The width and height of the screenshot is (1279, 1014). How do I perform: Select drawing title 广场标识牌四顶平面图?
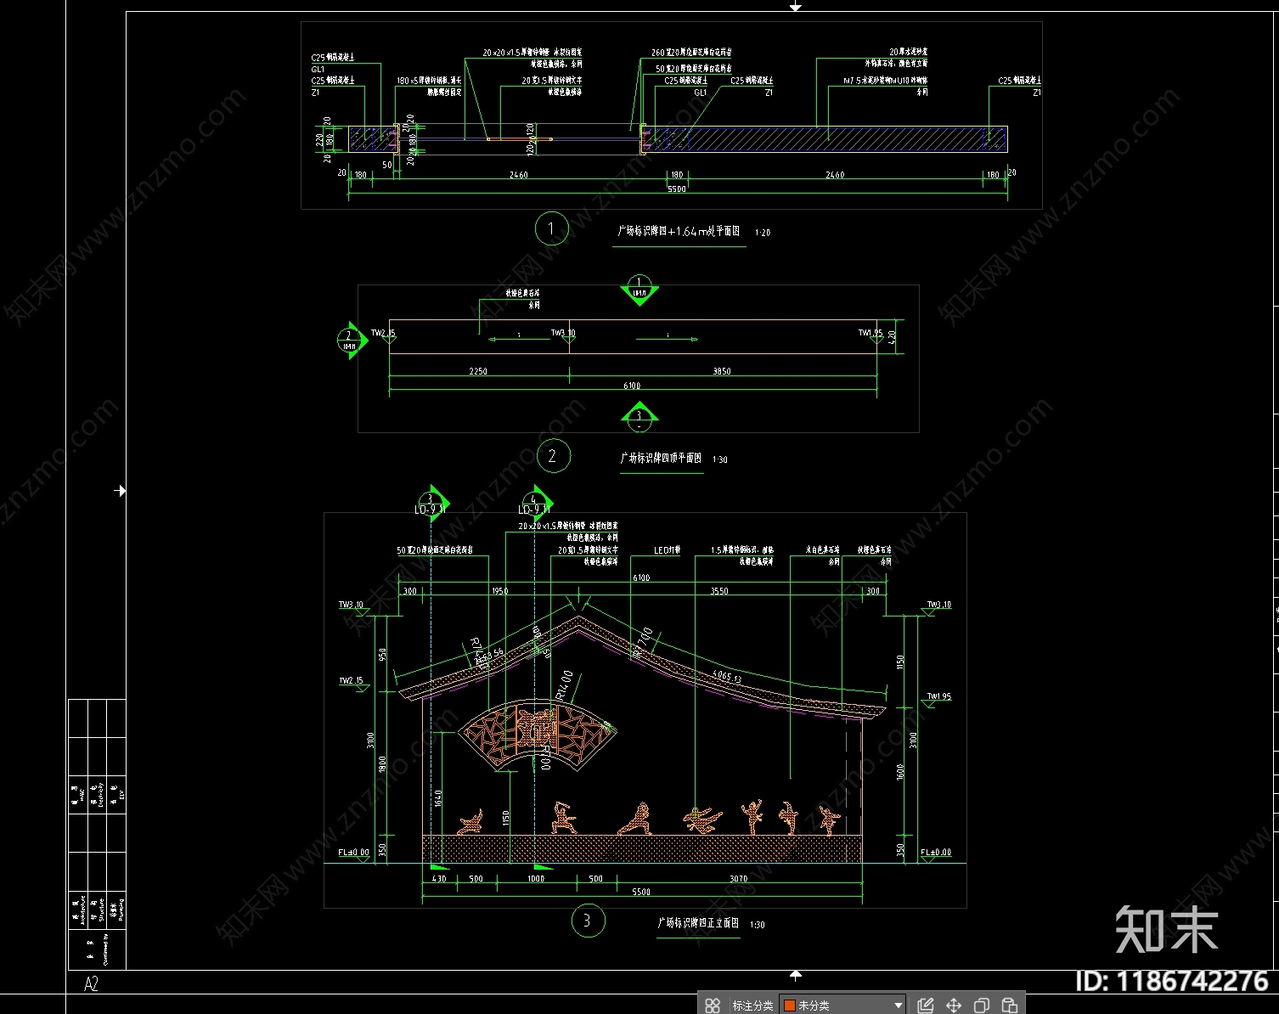(661, 458)
